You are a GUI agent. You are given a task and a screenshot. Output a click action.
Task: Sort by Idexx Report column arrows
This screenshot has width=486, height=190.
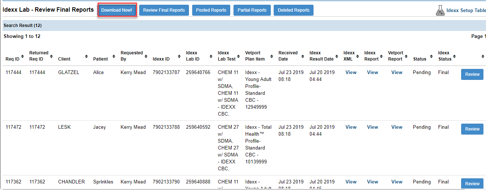click(x=382, y=57)
